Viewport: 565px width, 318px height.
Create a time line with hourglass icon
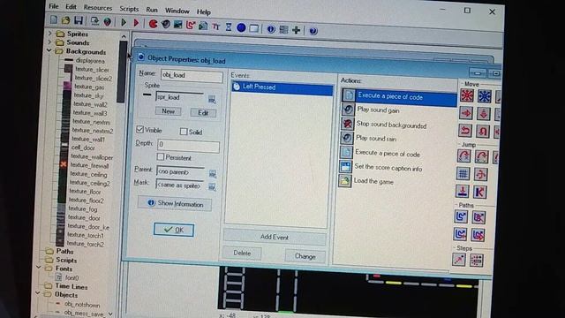point(229,26)
